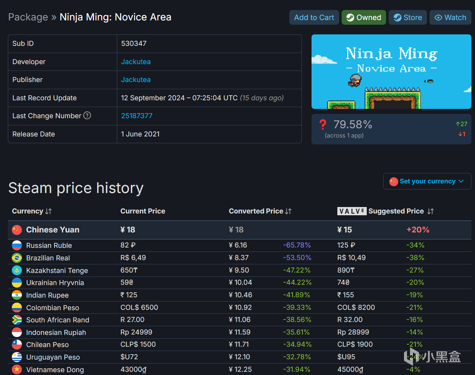Screen dimensions: 475x375
Task: Select the Indonesian Rupiah currency name
Action: point(56,332)
